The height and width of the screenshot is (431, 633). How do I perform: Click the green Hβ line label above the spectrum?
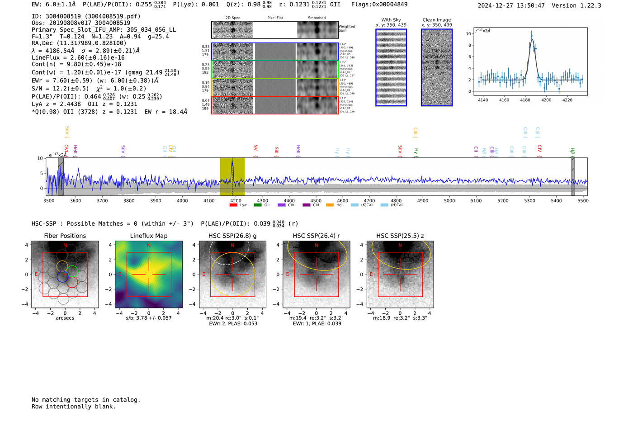(572, 152)
